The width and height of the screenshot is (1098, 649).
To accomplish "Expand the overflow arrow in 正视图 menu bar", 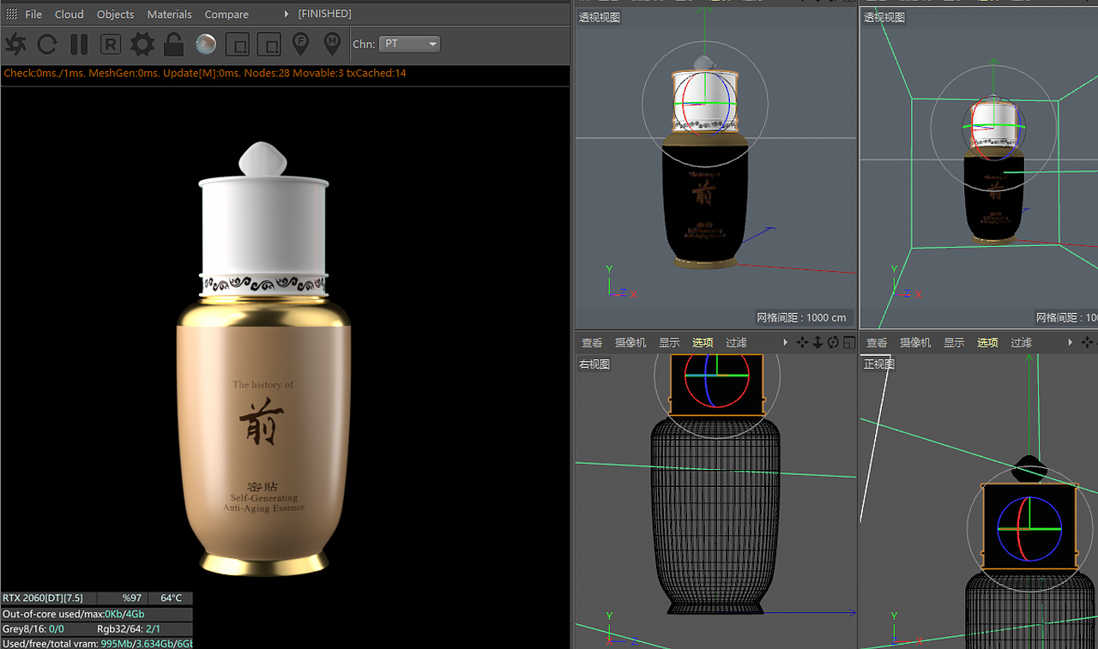I will pyautogui.click(x=1070, y=343).
